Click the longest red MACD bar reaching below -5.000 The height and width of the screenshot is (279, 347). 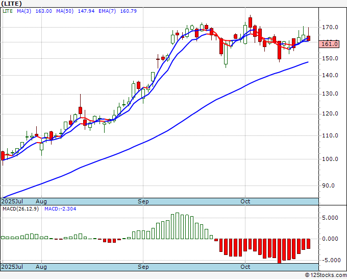coord(280,251)
